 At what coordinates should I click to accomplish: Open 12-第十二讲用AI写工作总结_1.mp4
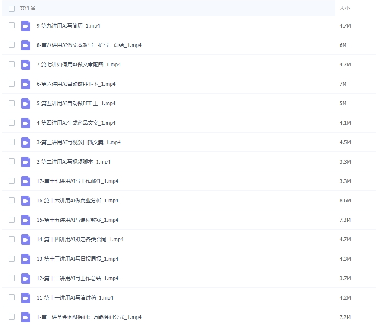(76, 278)
